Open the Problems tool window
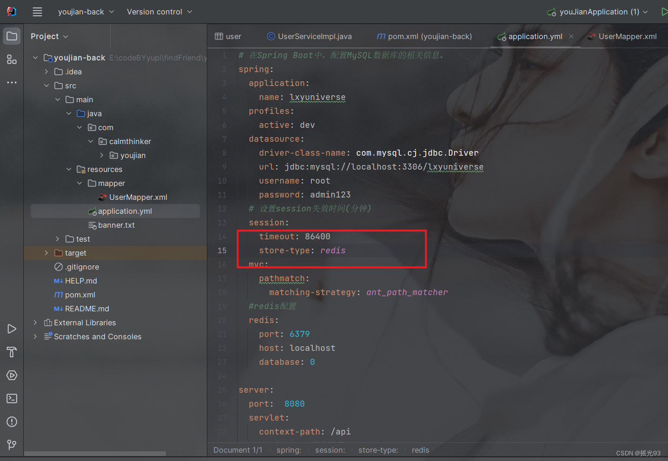 [12, 422]
